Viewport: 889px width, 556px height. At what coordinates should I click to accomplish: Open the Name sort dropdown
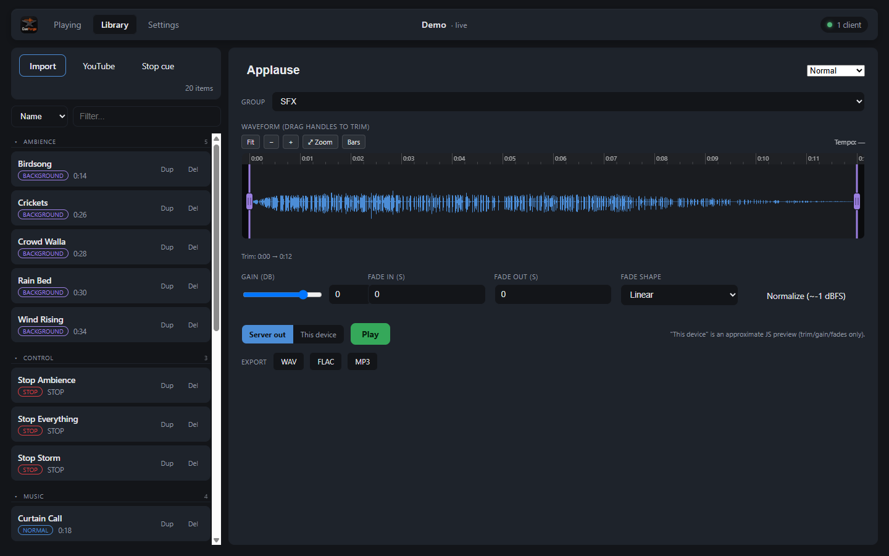pos(40,116)
